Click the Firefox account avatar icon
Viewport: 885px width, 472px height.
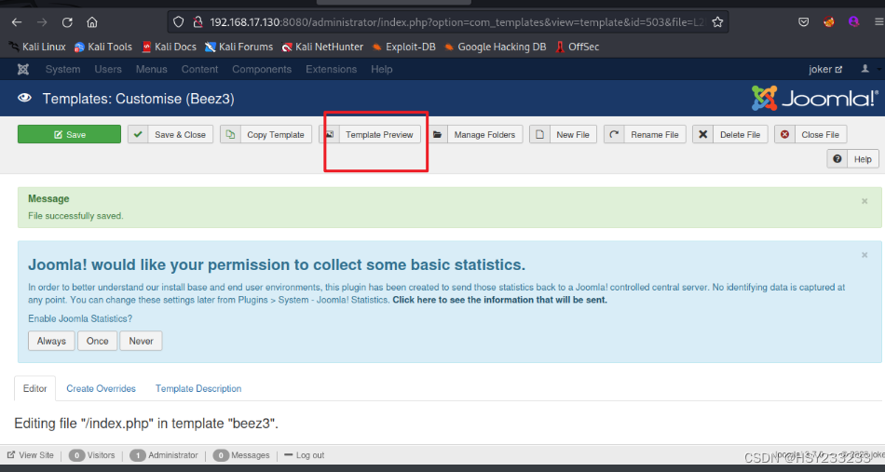click(x=854, y=22)
